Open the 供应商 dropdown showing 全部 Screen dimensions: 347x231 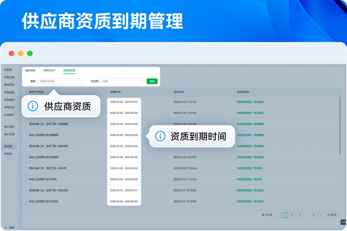[x=123, y=81]
